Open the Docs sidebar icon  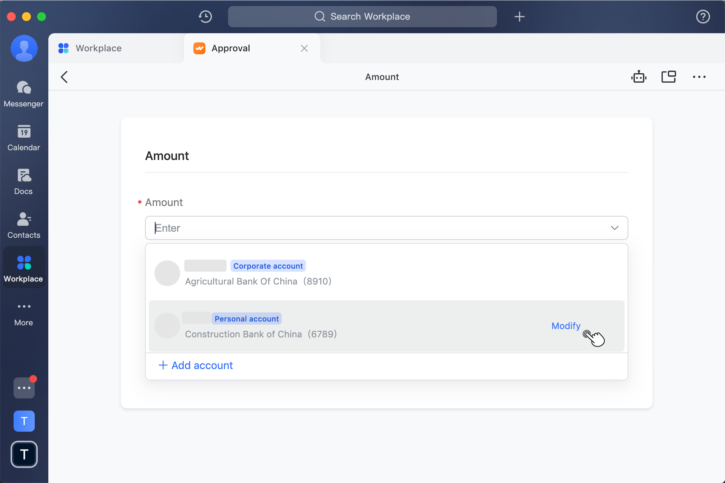(x=24, y=180)
